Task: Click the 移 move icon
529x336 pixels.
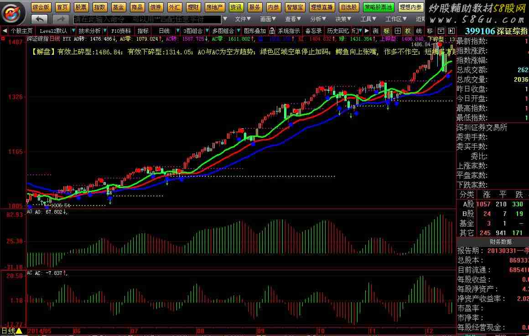Action: (430, 31)
